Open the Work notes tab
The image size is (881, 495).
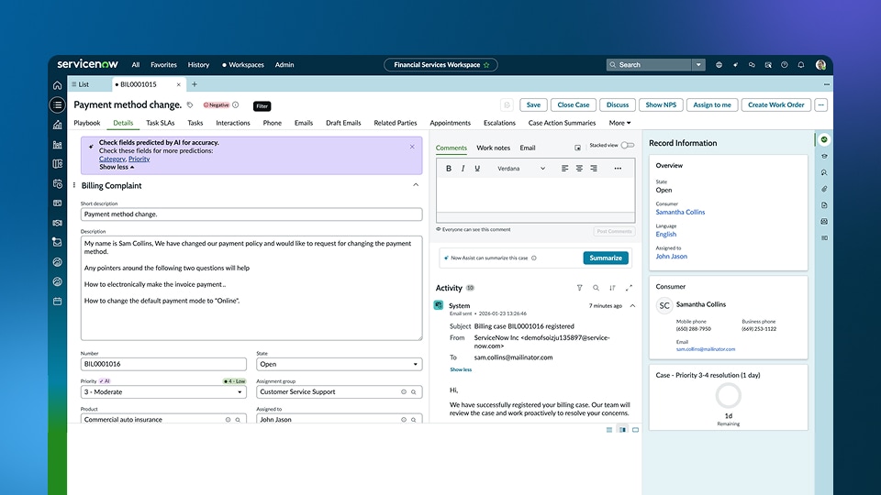494,148
